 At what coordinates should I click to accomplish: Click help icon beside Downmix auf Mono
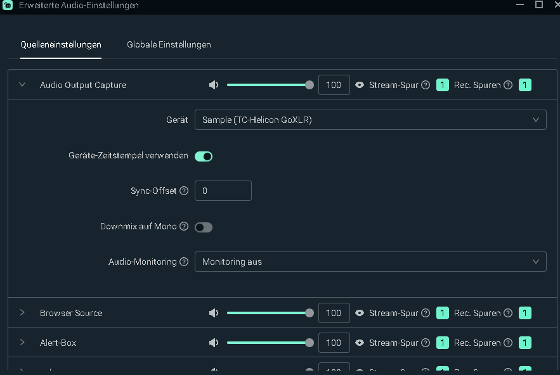point(184,226)
